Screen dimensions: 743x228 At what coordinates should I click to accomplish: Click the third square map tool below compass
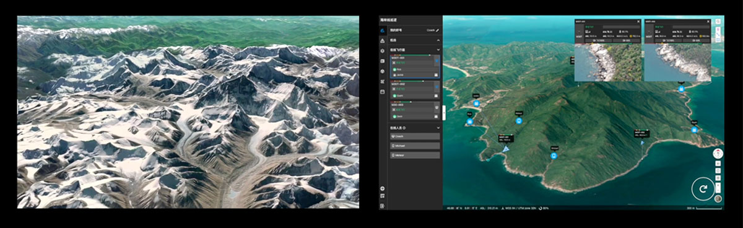click(718, 177)
